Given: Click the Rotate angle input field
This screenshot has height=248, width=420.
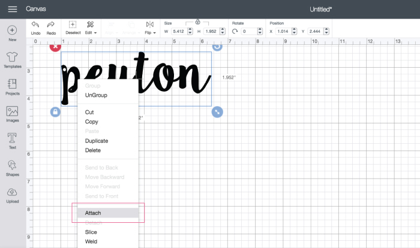Looking at the screenshot, I should tap(248, 31).
